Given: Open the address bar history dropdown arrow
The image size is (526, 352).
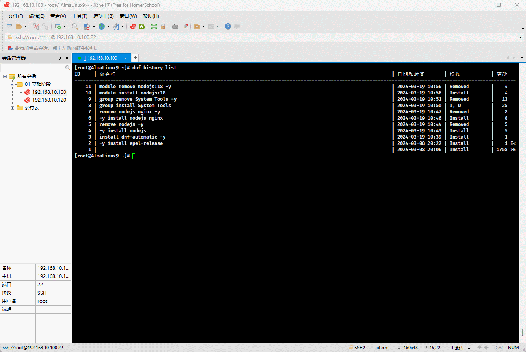Looking at the screenshot, I should tap(521, 37).
